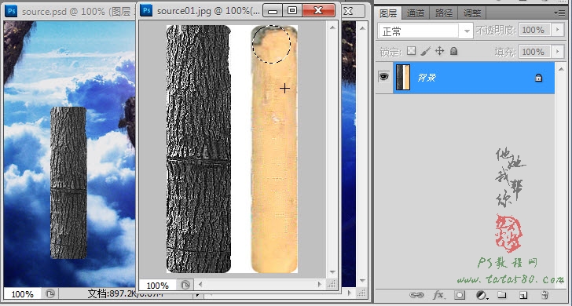Create a new layer
Viewport: 572px width, 306px height.
click(523, 295)
